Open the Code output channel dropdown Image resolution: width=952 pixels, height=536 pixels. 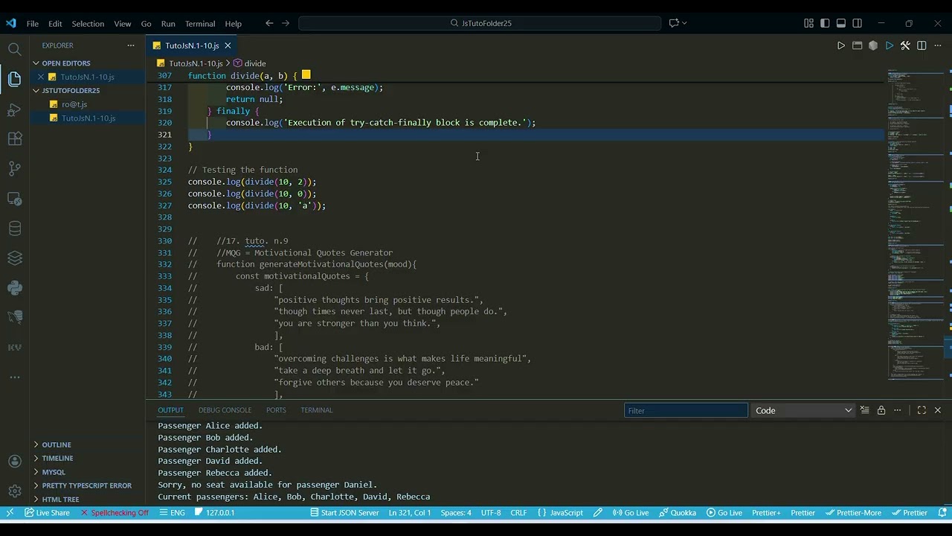(803, 410)
